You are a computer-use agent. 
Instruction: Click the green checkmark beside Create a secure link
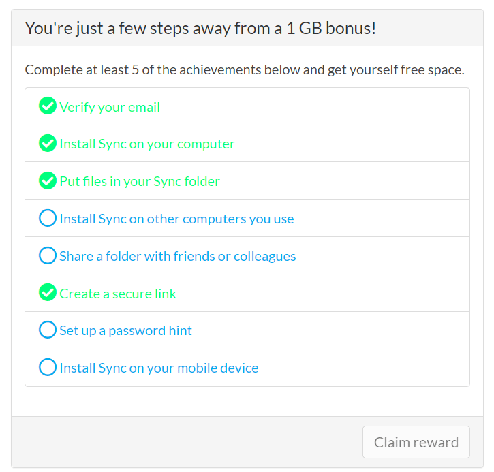[48, 292]
